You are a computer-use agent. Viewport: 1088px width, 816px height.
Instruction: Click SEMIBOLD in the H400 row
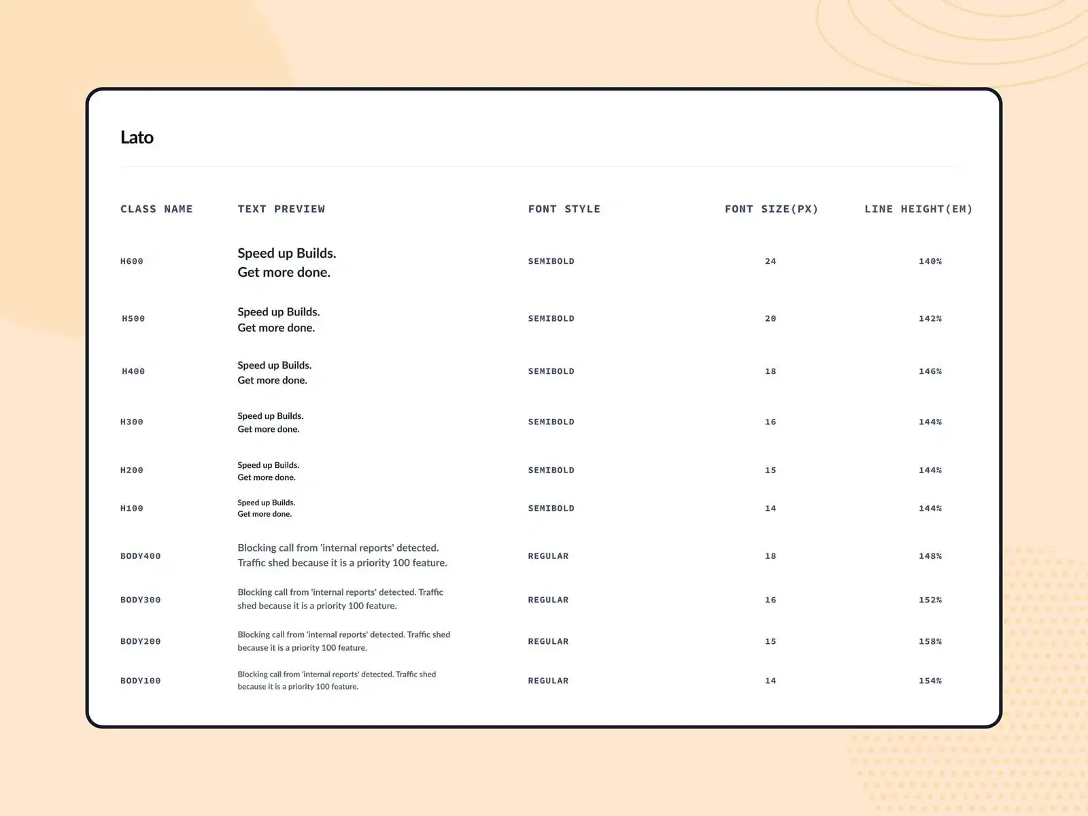[551, 371]
